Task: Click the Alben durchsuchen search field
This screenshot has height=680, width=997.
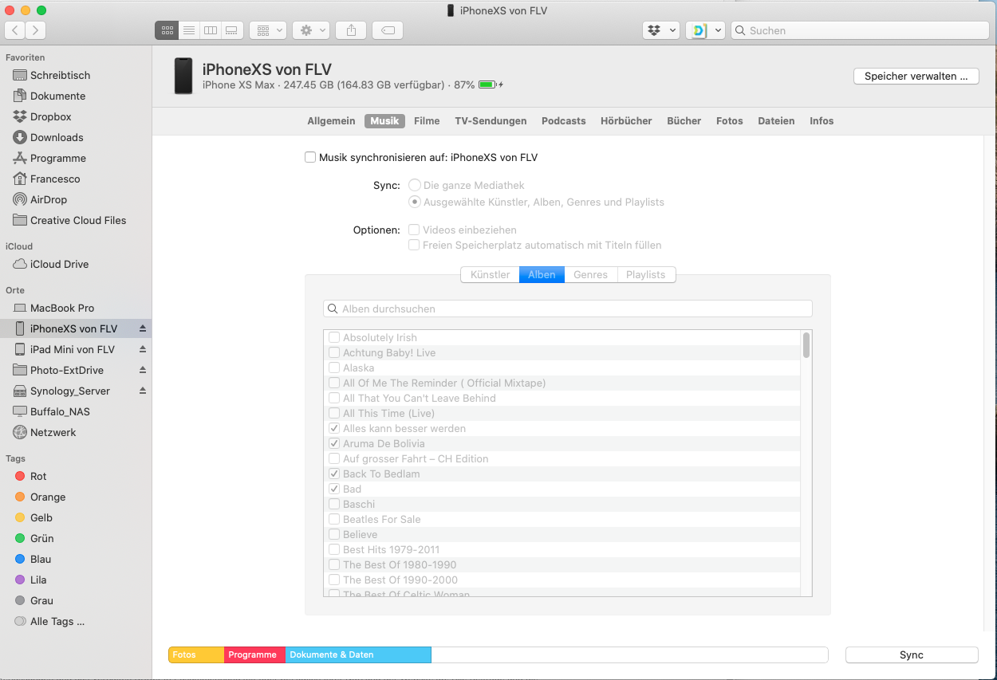Action: (568, 309)
